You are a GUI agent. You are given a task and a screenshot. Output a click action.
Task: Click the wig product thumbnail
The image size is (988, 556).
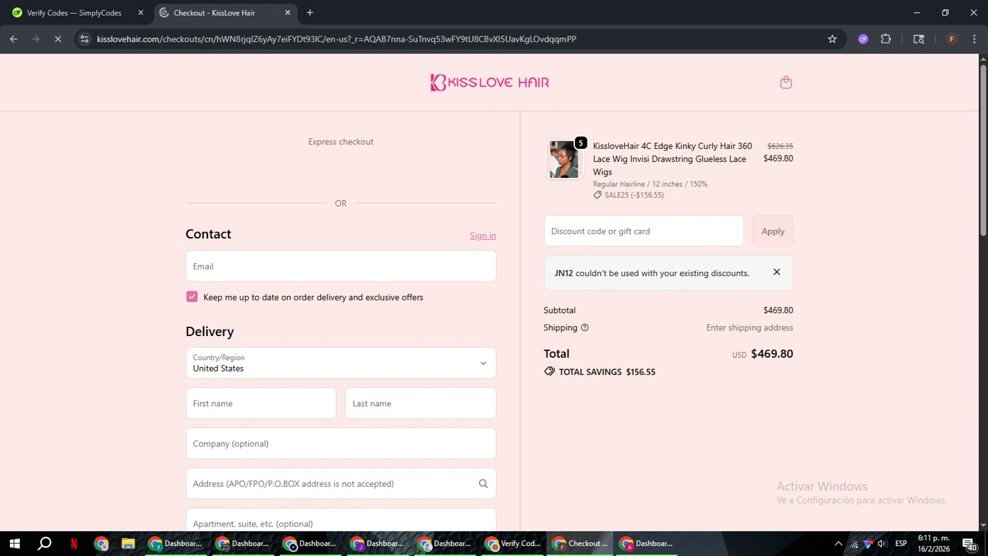click(564, 159)
